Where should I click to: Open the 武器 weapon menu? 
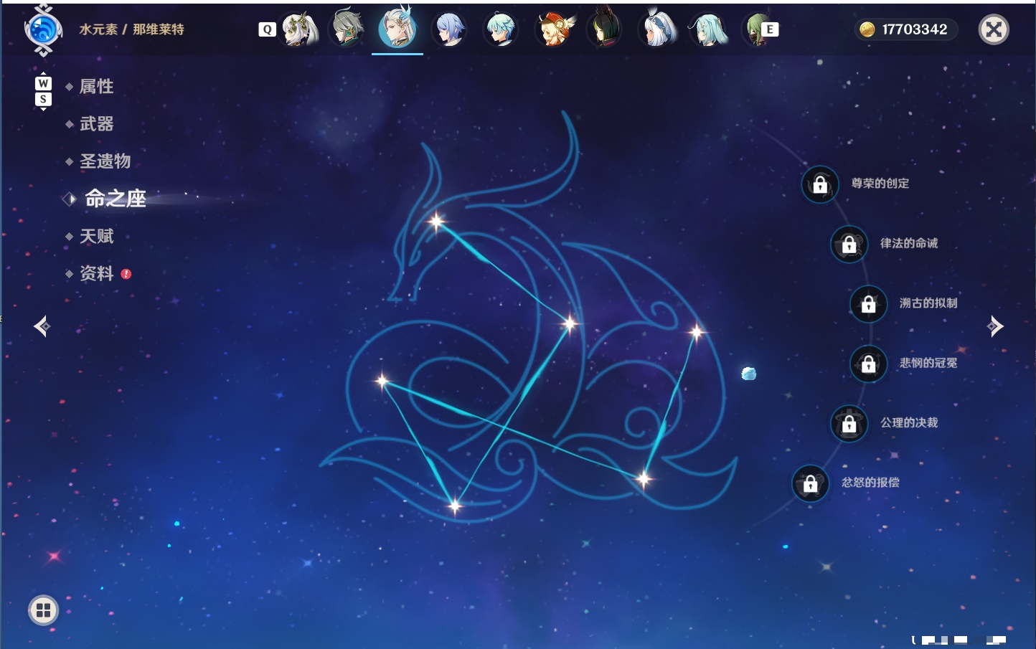(x=96, y=124)
